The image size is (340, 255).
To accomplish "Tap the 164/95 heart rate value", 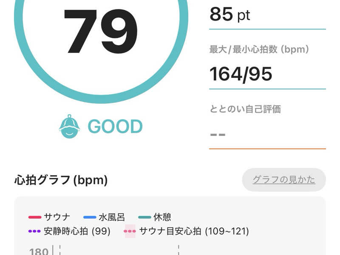I will 241,74.
